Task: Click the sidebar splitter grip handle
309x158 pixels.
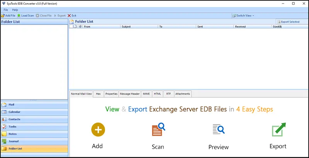Action: 33,100
